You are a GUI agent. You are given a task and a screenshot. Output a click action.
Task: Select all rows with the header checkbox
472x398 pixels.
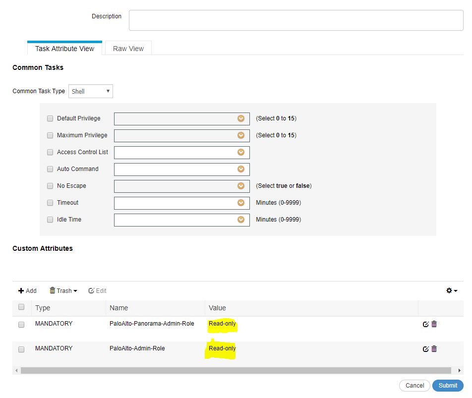tap(20, 307)
